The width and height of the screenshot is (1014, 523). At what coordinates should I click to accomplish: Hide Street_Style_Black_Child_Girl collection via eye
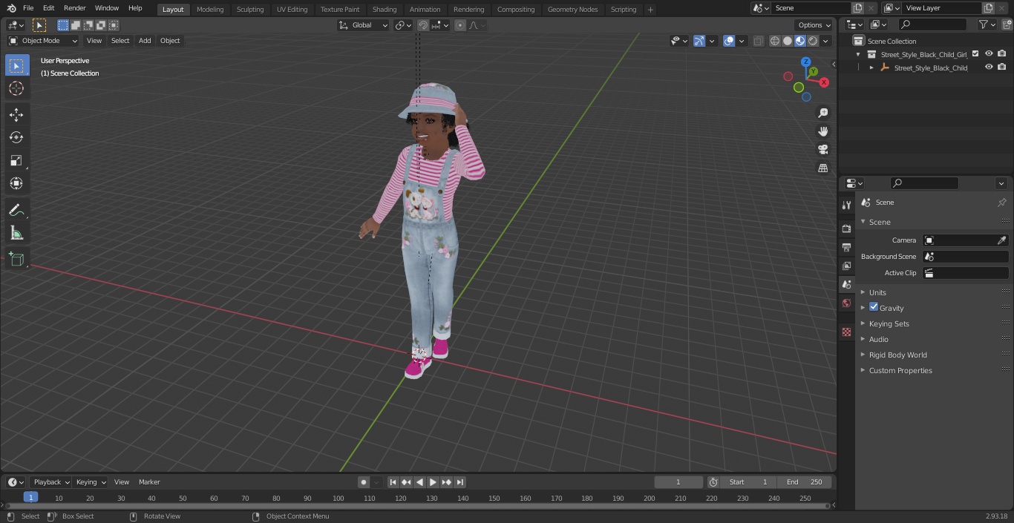(x=989, y=53)
